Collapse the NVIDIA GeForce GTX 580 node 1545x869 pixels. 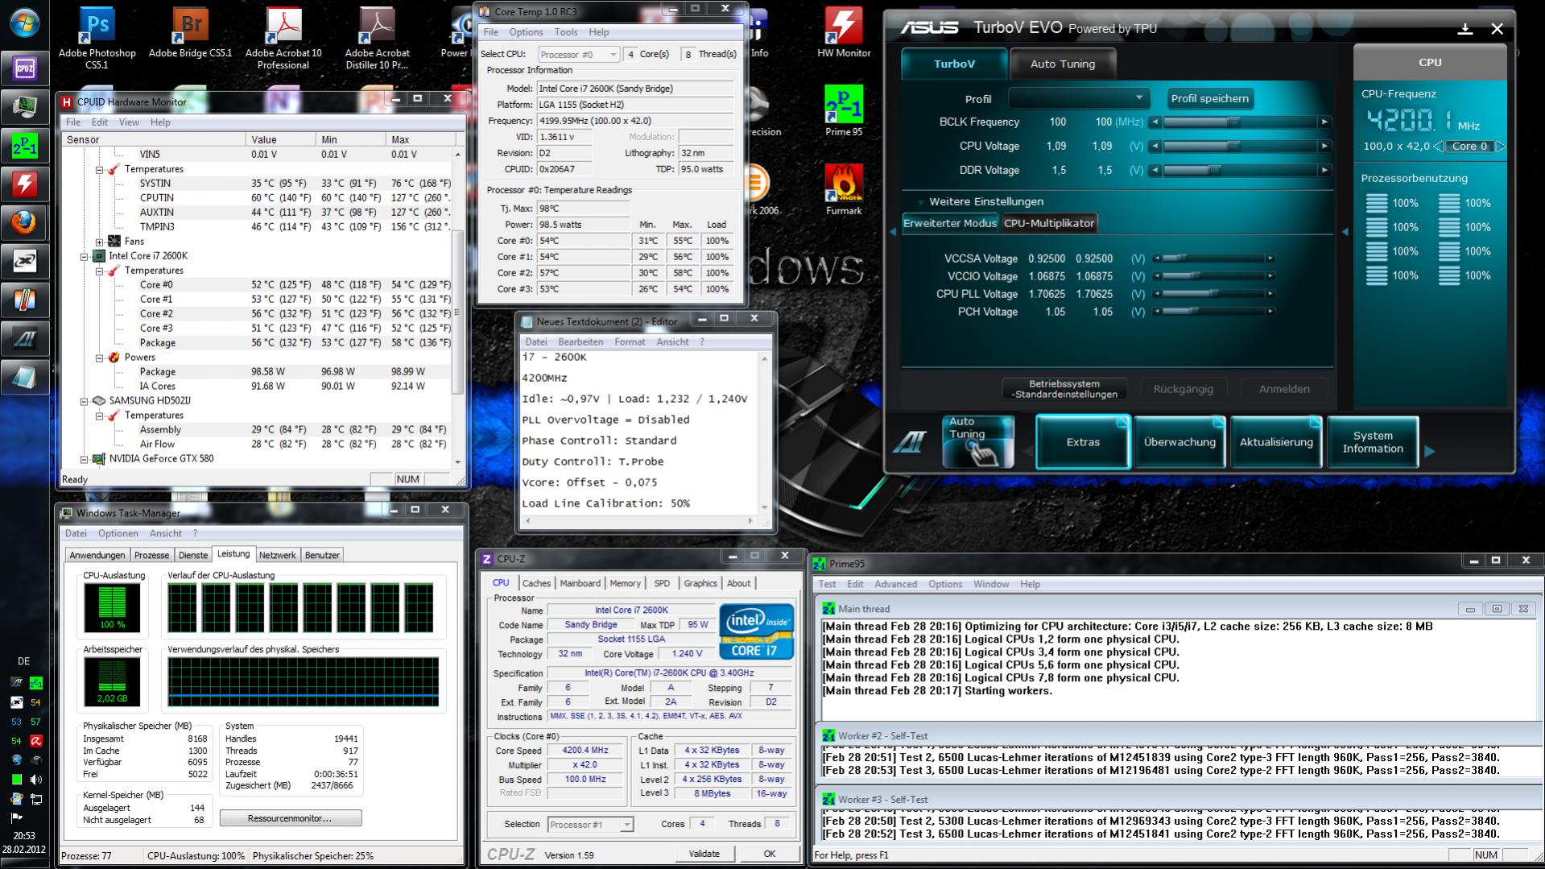point(84,459)
